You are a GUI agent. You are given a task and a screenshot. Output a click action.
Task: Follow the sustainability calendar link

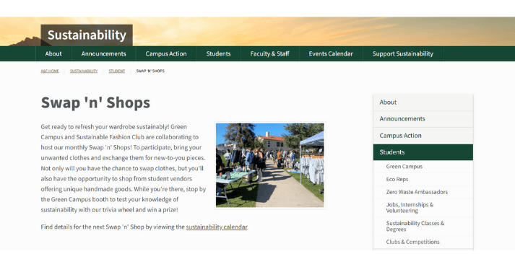[x=217, y=227]
